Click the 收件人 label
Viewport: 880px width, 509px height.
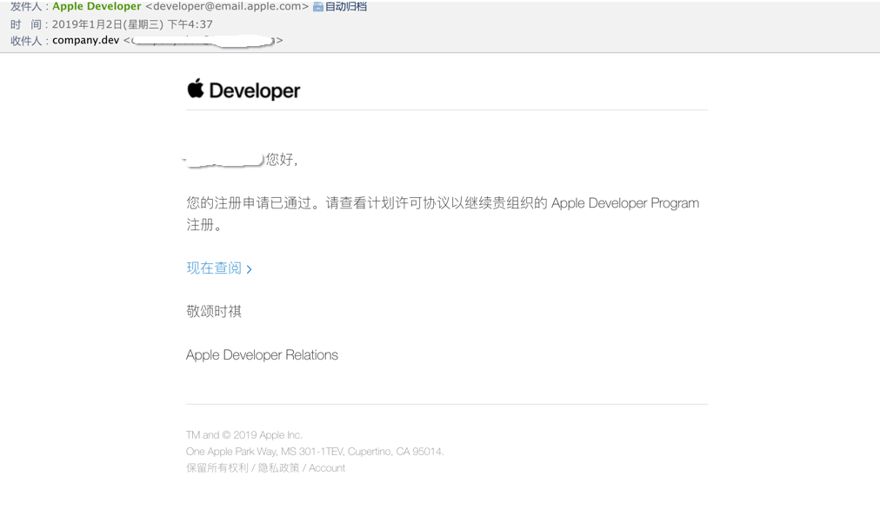pyautogui.click(x=26, y=40)
